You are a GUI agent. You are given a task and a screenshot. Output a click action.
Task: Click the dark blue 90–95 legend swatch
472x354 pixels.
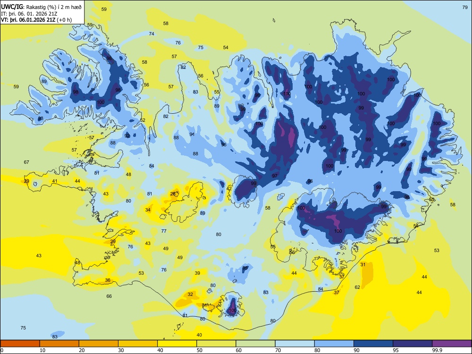tap(373, 344)
